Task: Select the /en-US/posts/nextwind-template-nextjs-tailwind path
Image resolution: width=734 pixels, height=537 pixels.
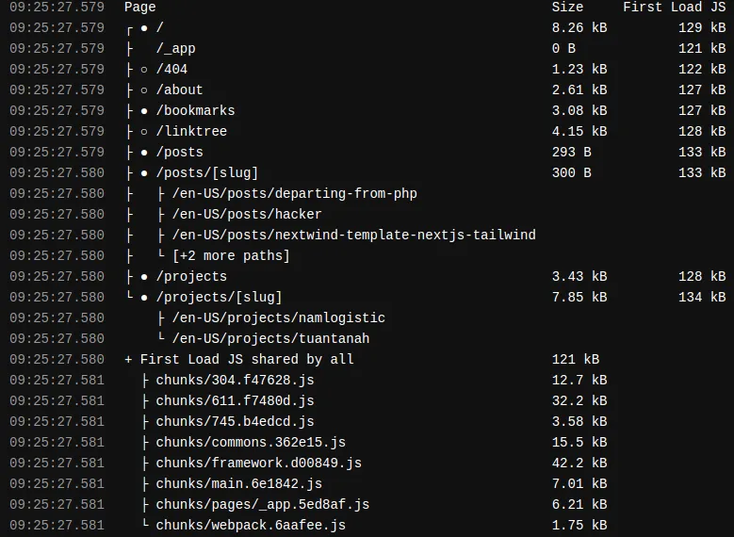Action: [353, 236]
